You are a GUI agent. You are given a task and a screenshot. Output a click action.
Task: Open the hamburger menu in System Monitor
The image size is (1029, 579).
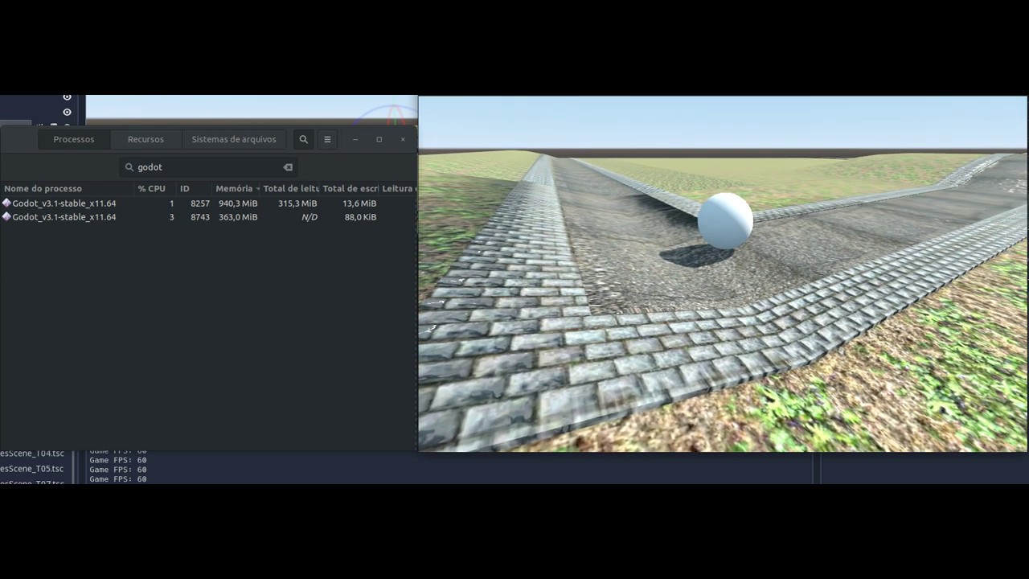[327, 139]
